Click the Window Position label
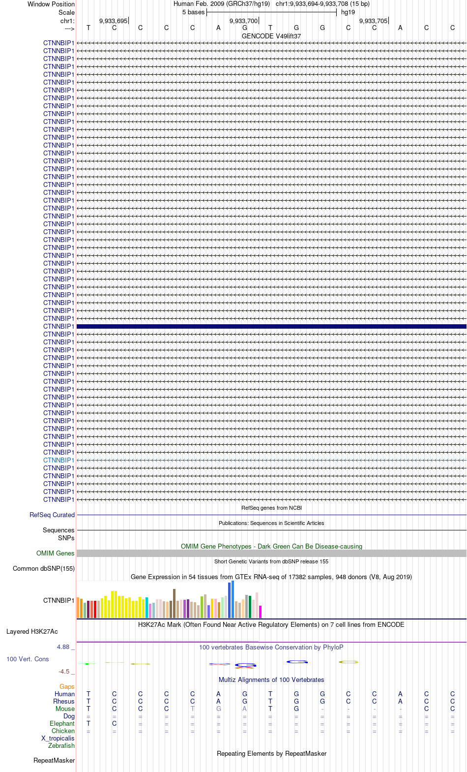The height and width of the screenshot is (772, 467). coord(51,4)
